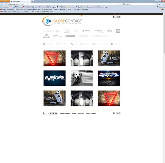Click the polis direct client logo
The image size is (165, 163).
[57, 36]
